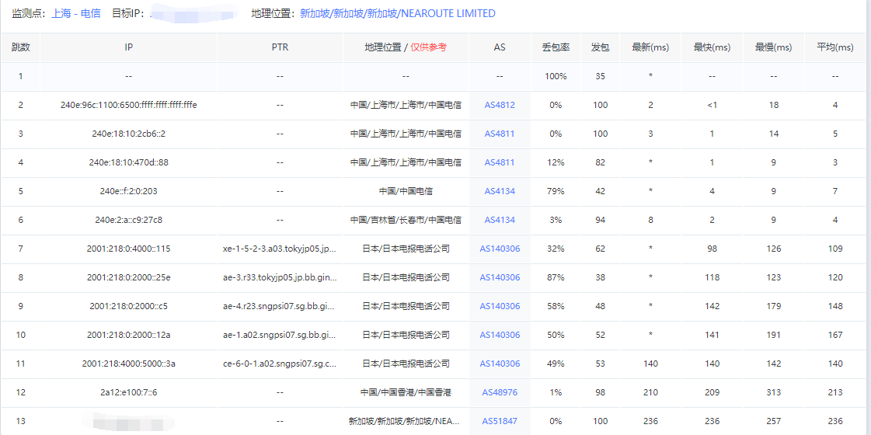The width and height of the screenshot is (871, 435).
Task: Select PTR ae-1.a02.sngpsi07.sg.bb.gi...
Action: (280, 335)
